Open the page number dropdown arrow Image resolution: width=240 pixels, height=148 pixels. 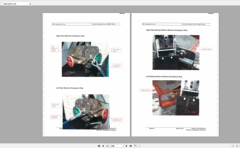click(123, 146)
